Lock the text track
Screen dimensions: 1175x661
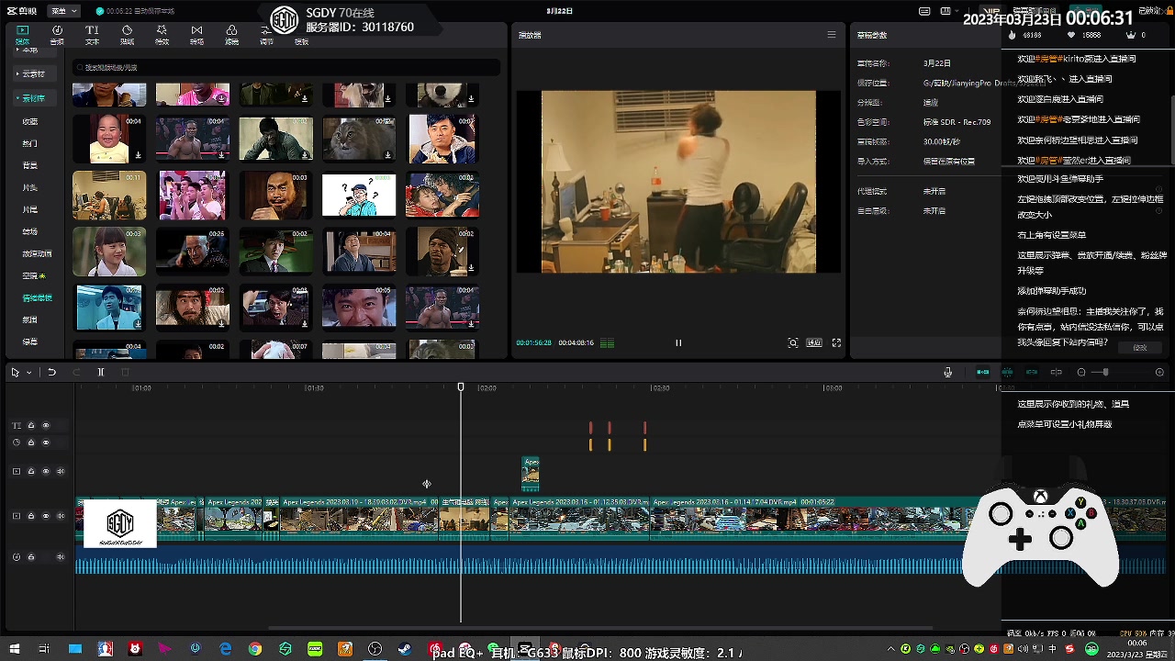click(30, 425)
